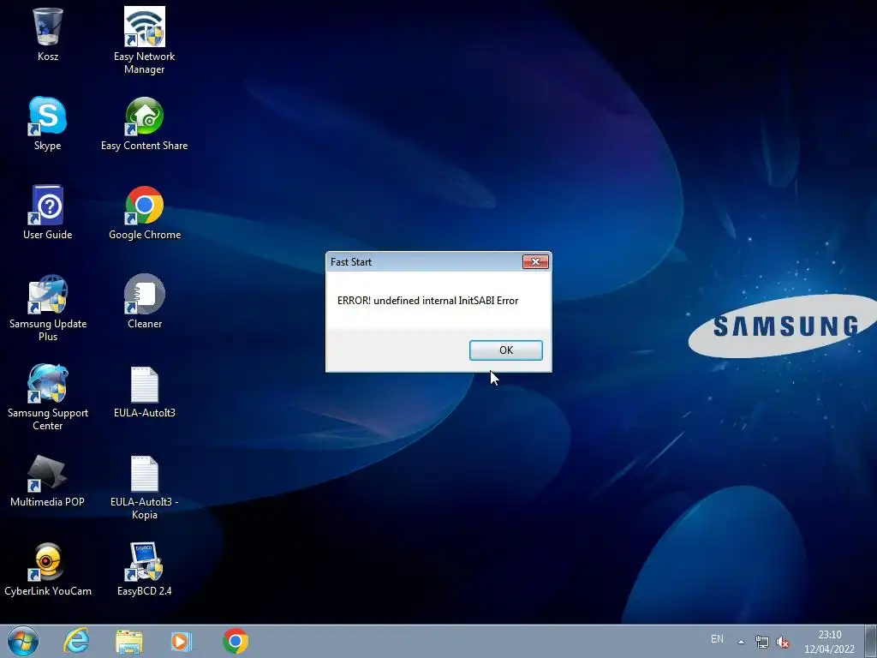Open the User Guide shortcut
877x658 pixels.
coord(48,212)
